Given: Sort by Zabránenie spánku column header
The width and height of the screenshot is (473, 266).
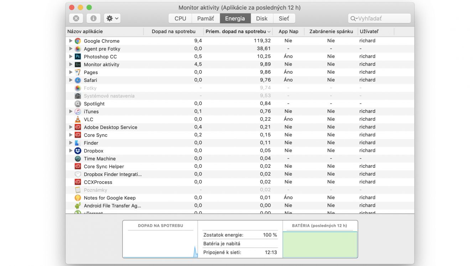Looking at the screenshot, I should 331,31.
